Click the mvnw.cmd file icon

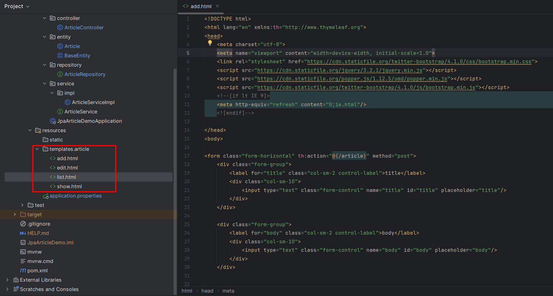23,261
